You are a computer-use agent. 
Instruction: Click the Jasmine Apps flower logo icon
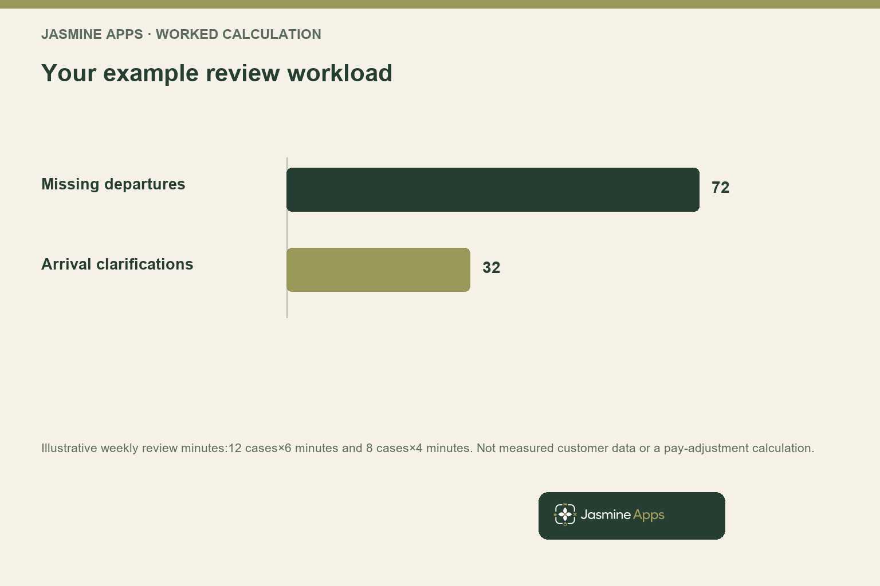pyautogui.click(x=565, y=514)
